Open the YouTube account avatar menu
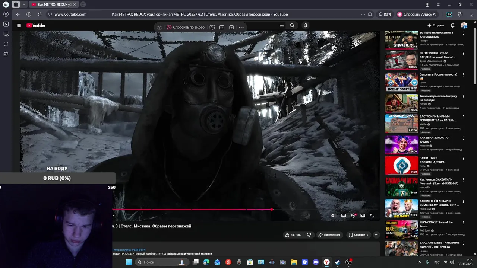The image size is (477, 268). (464, 25)
